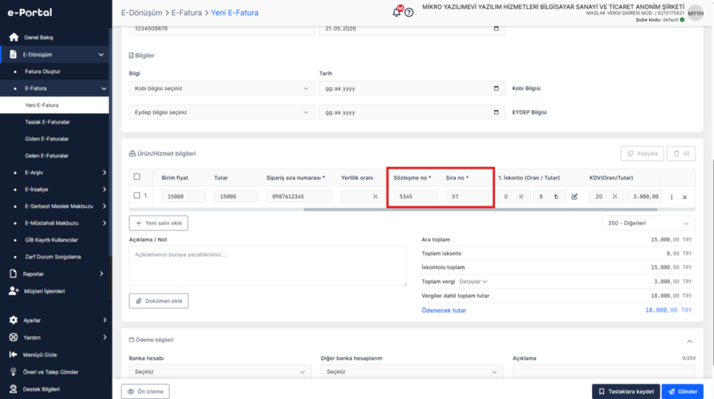
Task: Collapse the Ödeme bilgileri section
Action: tap(690, 341)
